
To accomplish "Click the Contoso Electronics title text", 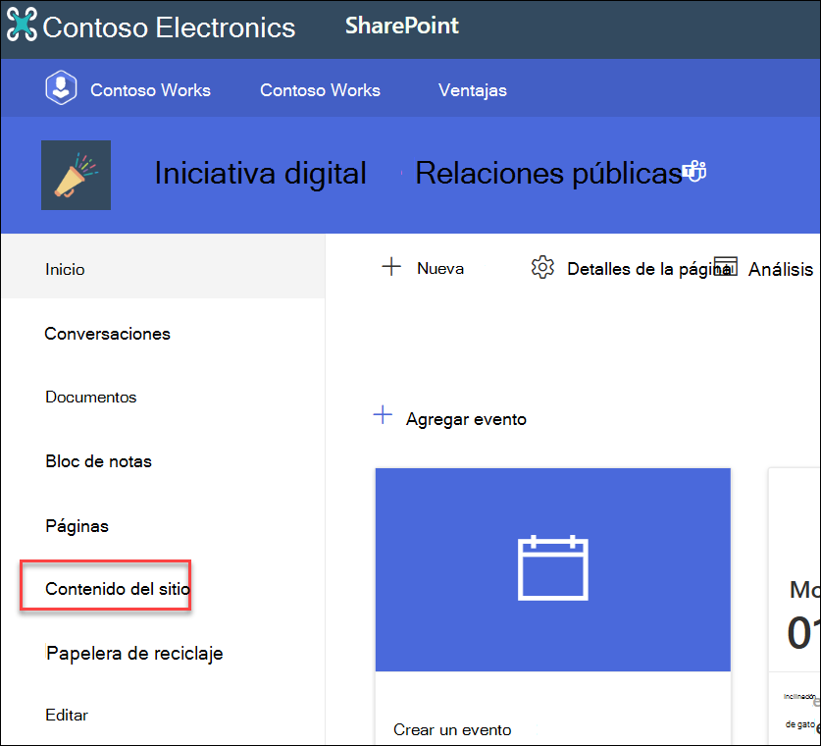I will (169, 27).
